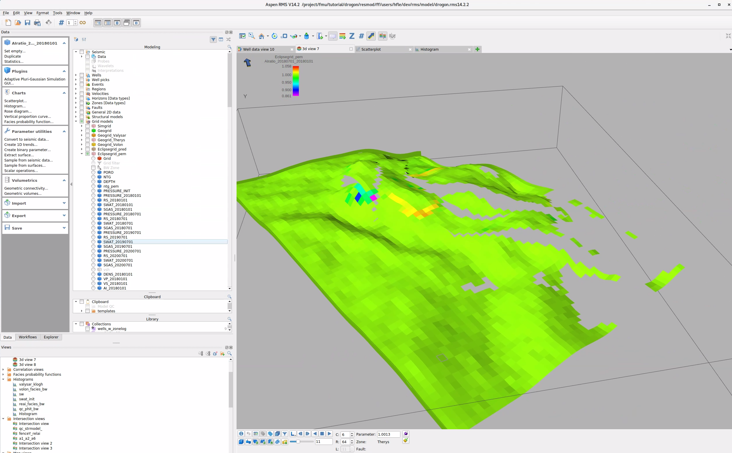732x453 pixels.
Task: Toggle the north arrow display icon
Action: click(371, 36)
